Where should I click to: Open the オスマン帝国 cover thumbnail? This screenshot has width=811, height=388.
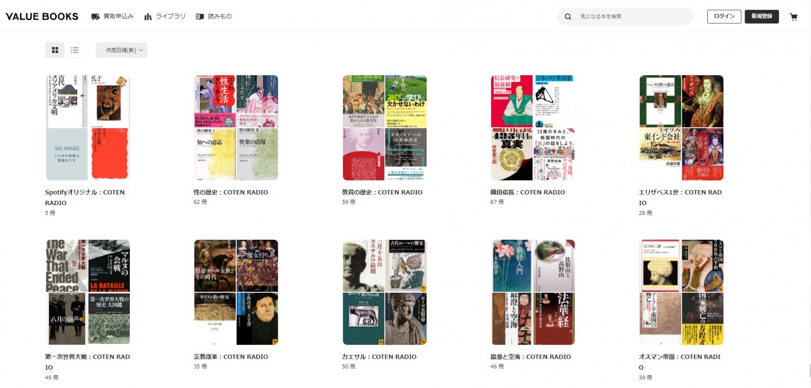[x=681, y=292]
